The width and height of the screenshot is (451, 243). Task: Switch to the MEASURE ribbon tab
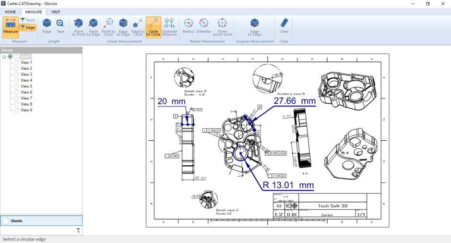pyautogui.click(x=34, y=12)
